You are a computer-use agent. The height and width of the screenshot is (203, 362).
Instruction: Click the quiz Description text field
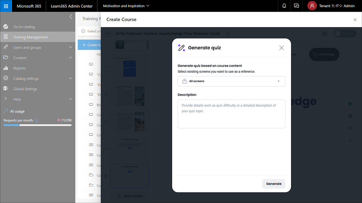pos(231,114)
